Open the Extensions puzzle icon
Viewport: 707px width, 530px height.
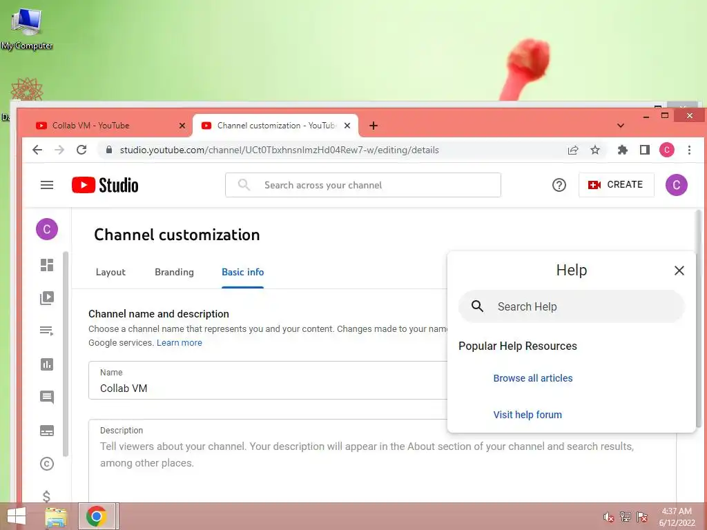pos(623,150)
